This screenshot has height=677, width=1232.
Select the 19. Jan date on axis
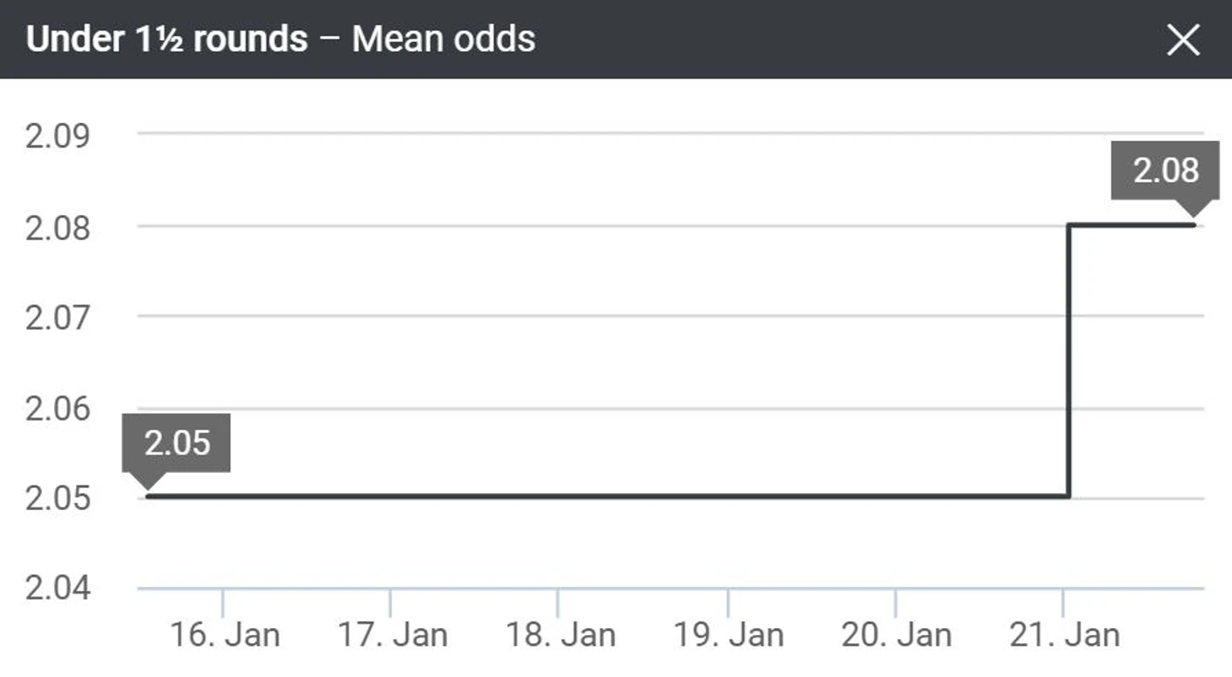tap(728, 635)
